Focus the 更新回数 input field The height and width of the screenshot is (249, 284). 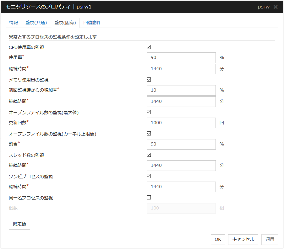[x=181, y=123]
